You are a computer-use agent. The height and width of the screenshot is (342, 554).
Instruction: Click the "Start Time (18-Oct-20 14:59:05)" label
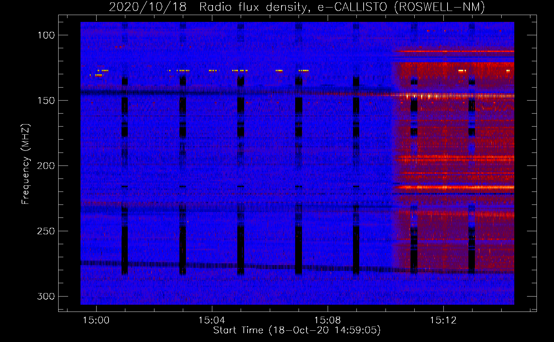coord(297,330)
